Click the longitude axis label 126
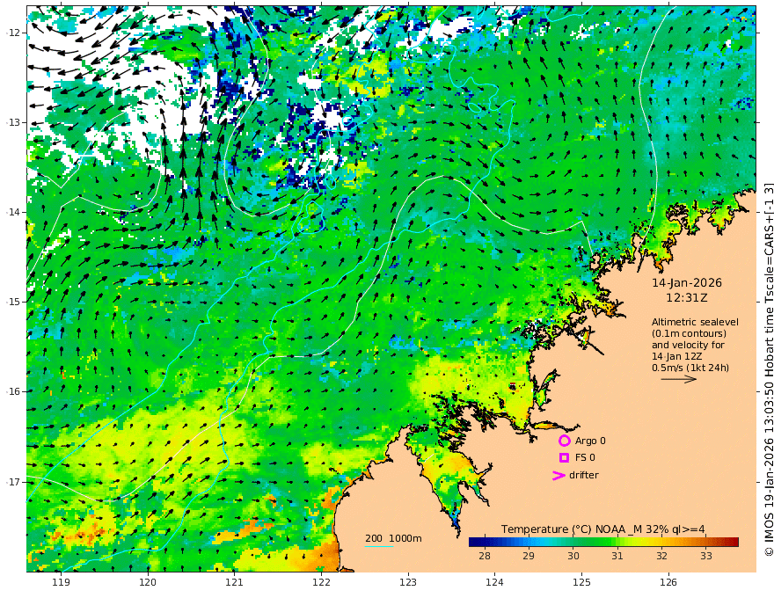Viewport: 774px width, 598px height. point(668,583)
